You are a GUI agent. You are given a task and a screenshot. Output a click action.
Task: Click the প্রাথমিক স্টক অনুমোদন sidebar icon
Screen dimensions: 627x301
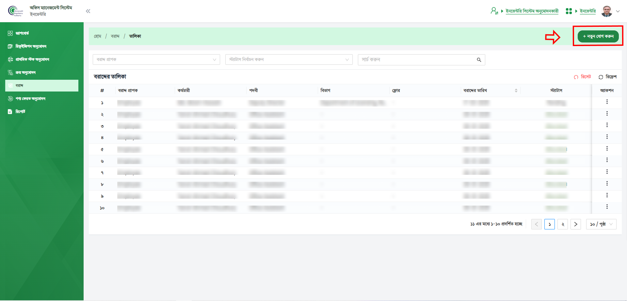(10, 59)
